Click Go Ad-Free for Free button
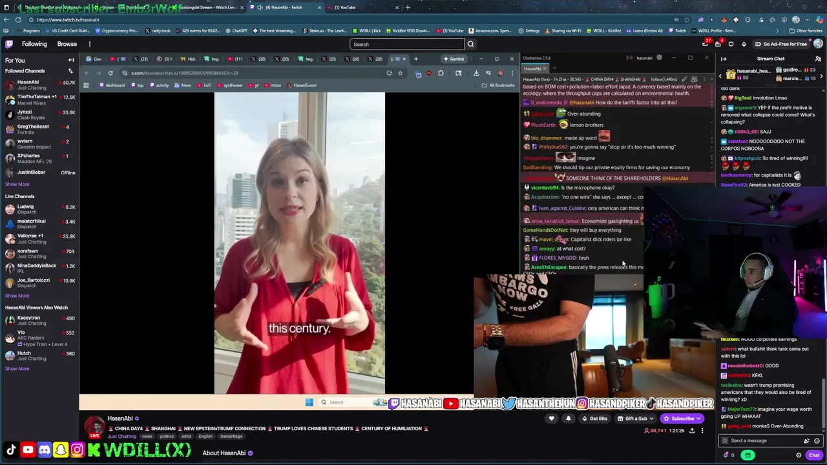This screenshot has width=827, height=465. 780,44
